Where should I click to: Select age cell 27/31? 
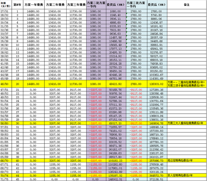6,11
